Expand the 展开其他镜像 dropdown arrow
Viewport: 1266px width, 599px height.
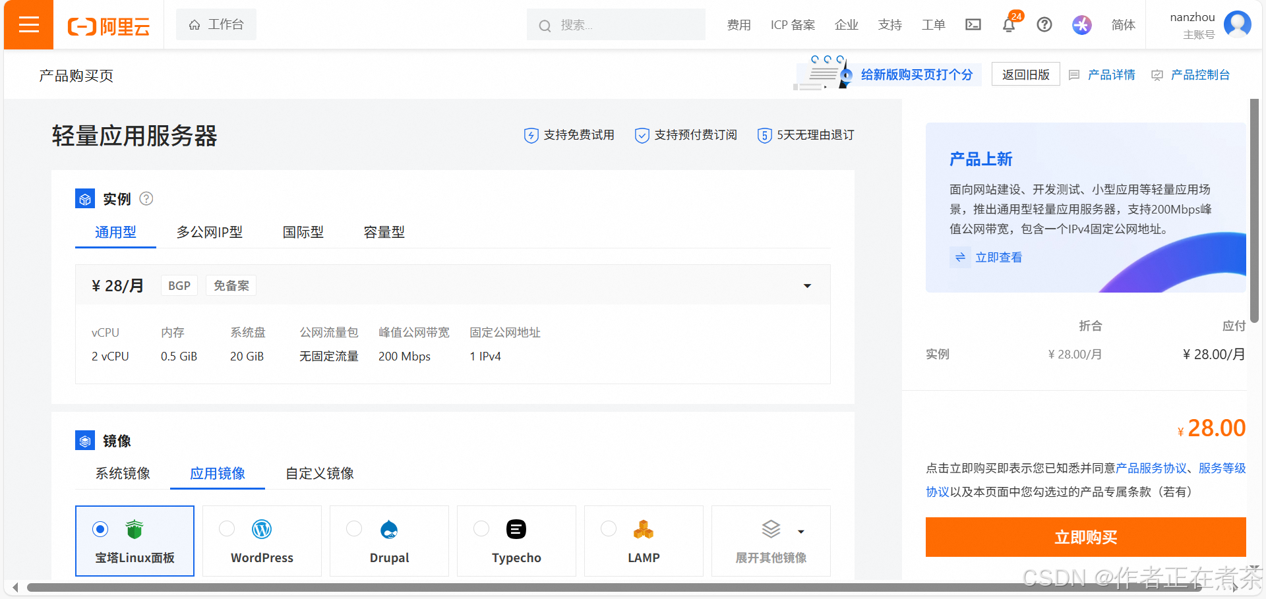tap(801, 531)
